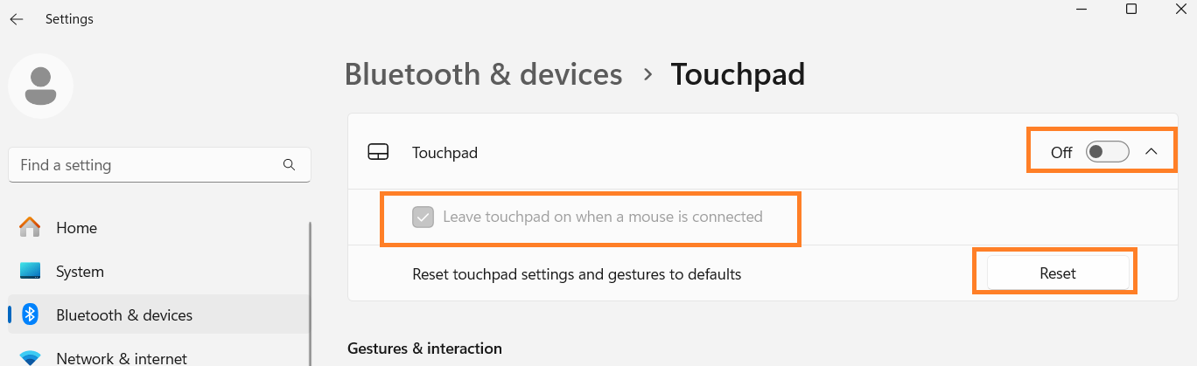Click the Bluetooth icon in sidebar
The width and height of the screenshot is (1197, 366).
31,314
